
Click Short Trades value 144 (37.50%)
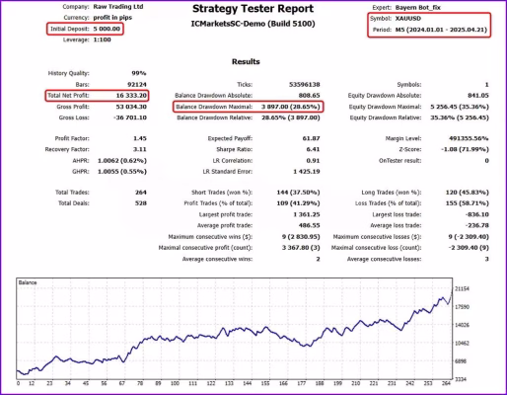point(298,193)
